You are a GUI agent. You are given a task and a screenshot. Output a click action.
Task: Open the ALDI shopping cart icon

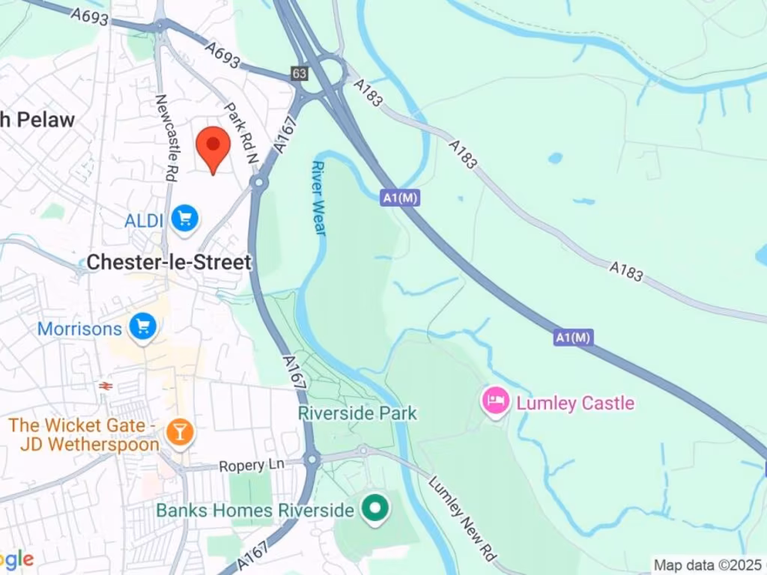(185, 219)
